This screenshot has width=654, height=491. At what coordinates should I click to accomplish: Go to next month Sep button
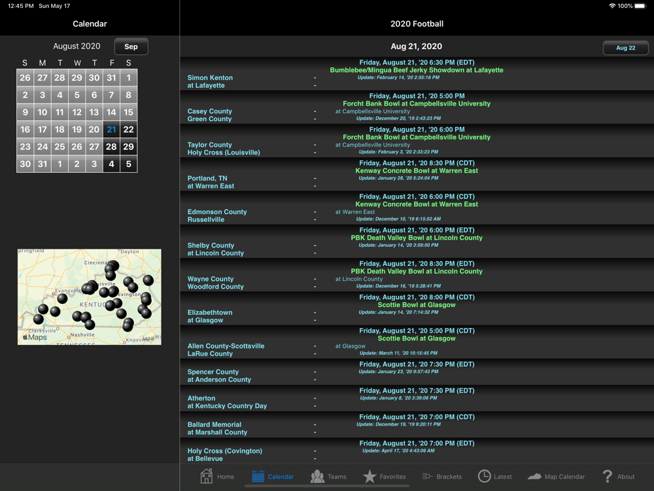(x=131, y=46)
